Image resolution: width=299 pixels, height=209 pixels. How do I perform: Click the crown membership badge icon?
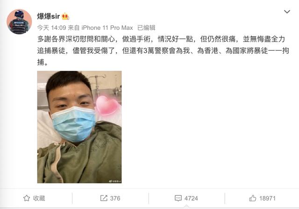coord(65,17)
